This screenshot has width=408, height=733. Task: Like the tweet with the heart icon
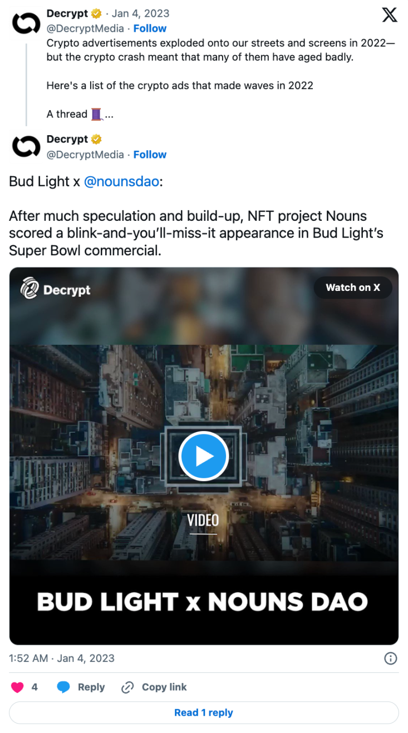(18, 687)
